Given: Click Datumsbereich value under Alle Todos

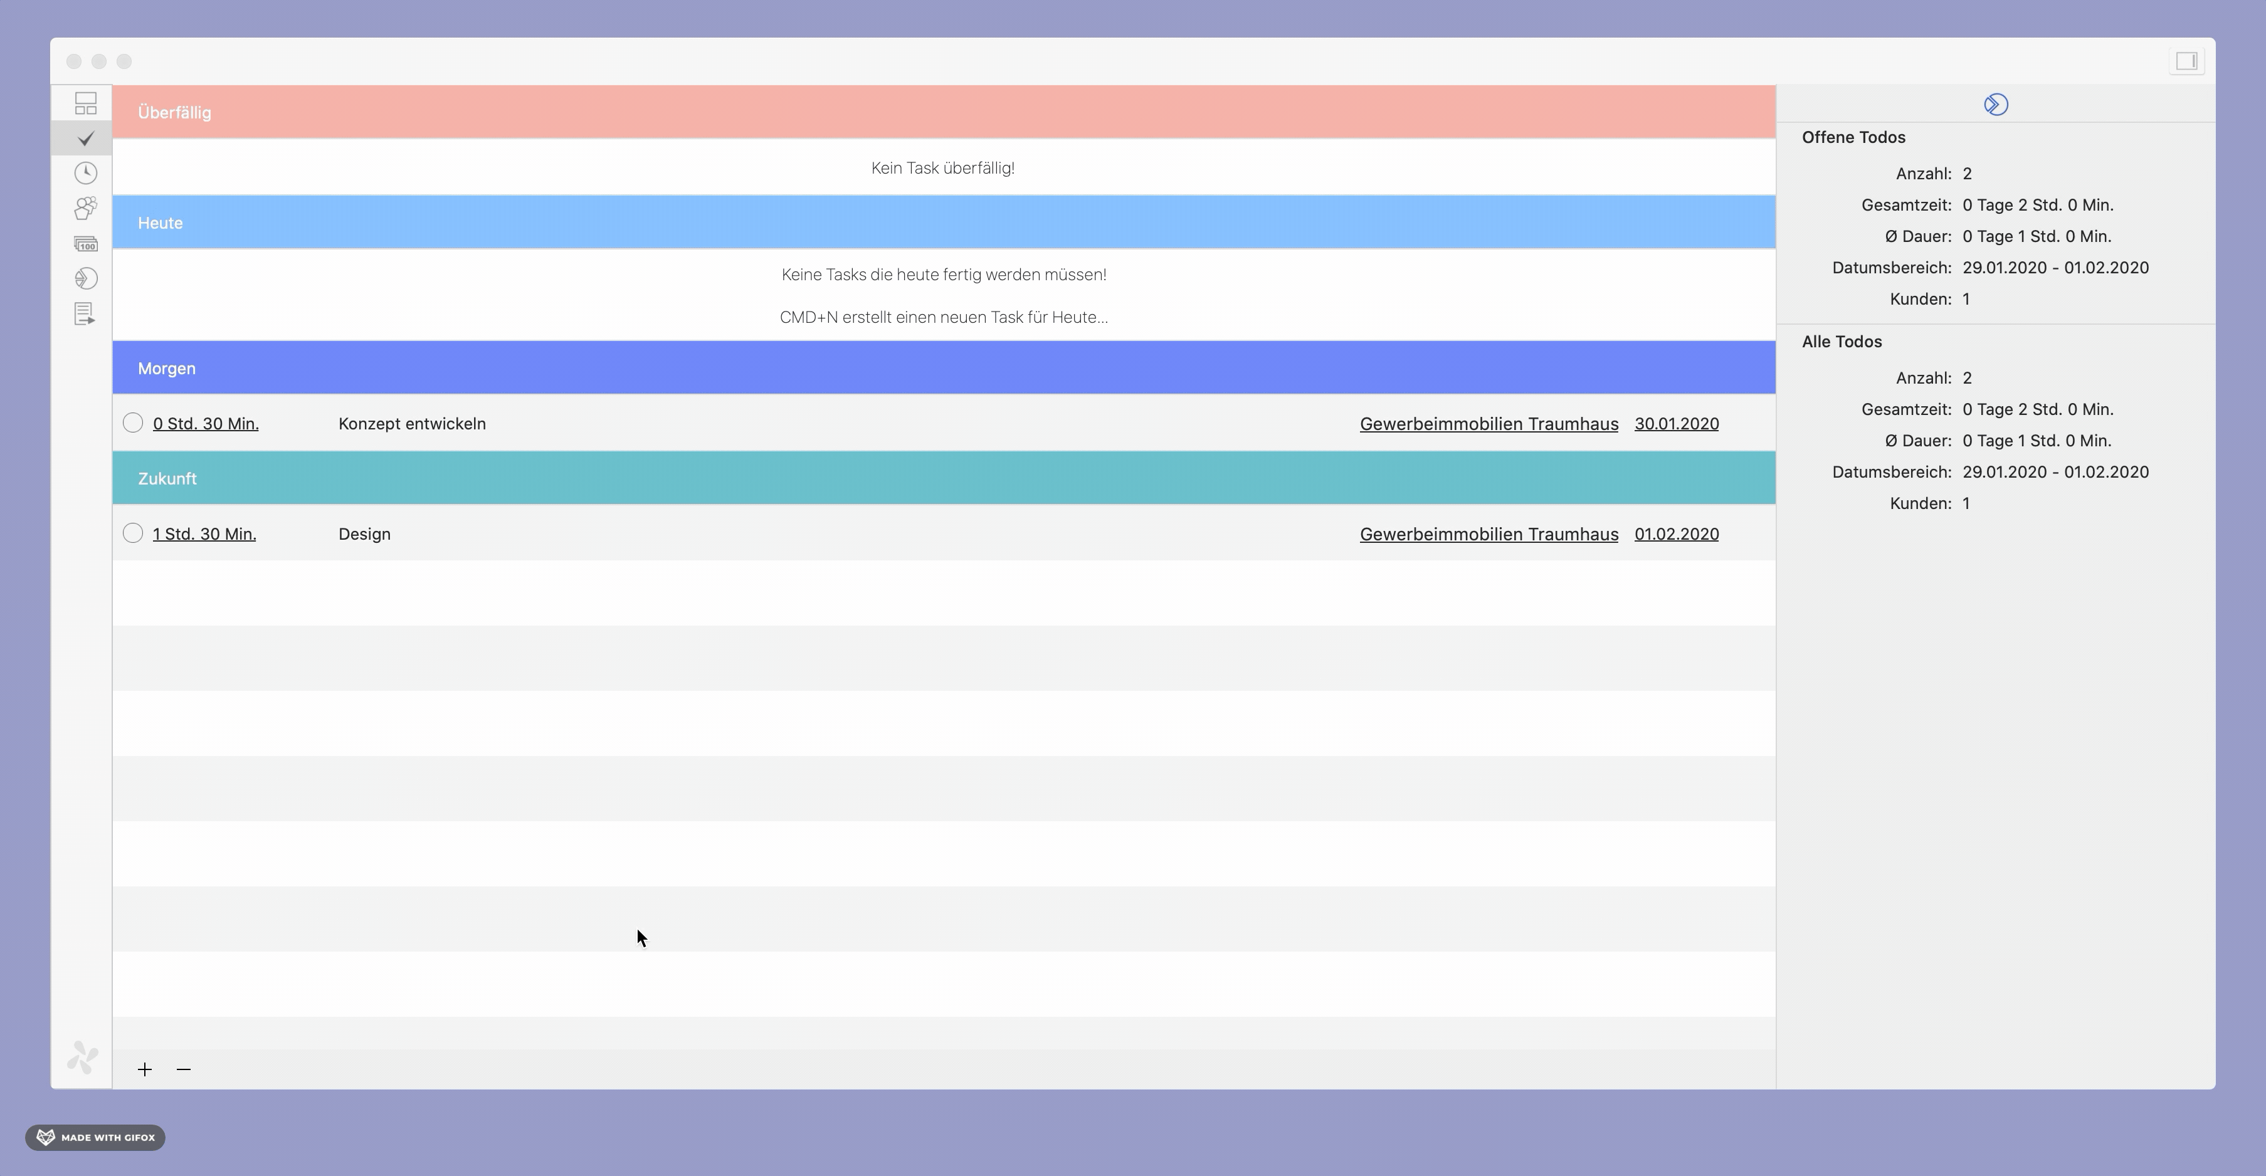Looking at the screenshot, I should (x=2056, y=472).
